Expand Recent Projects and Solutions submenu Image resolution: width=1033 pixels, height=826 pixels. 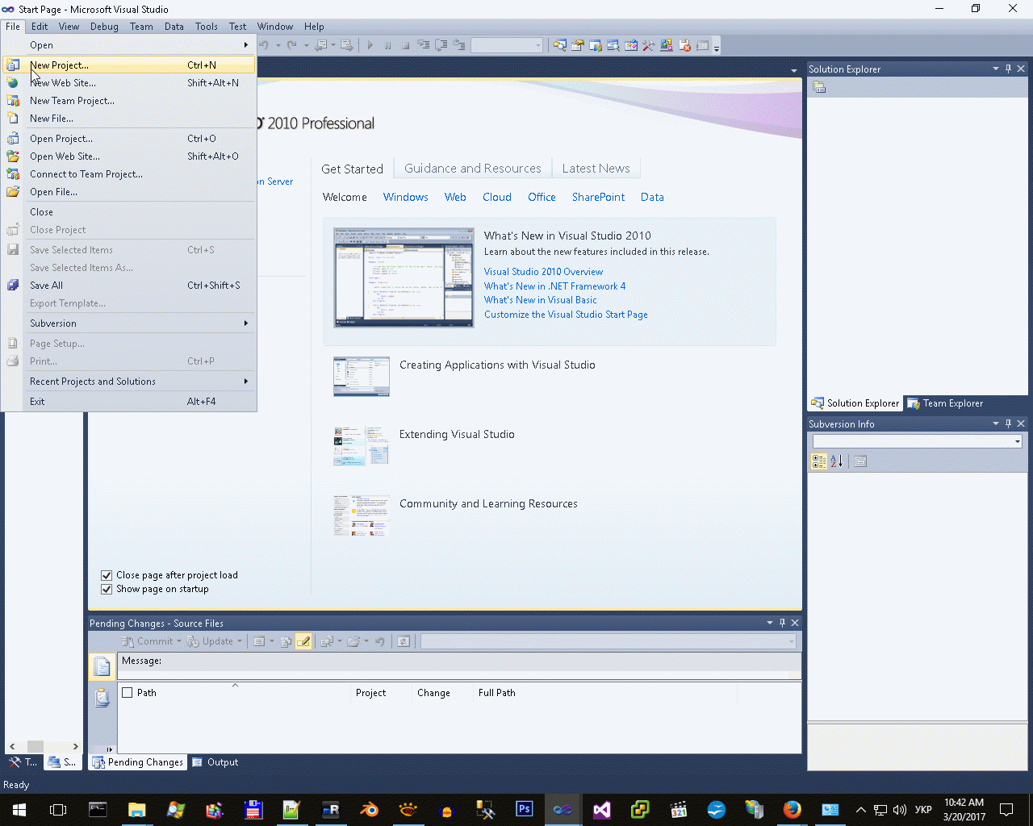(129, 382)
